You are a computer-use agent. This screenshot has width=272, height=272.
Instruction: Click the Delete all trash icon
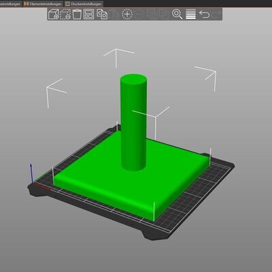[x=77, y=14]
